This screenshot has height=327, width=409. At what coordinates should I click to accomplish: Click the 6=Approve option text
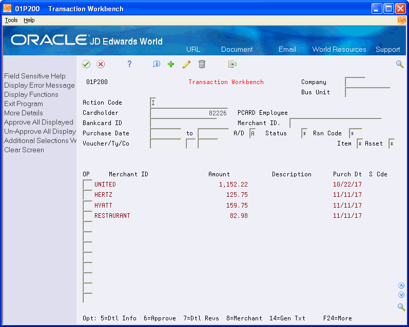pos(160,318)
